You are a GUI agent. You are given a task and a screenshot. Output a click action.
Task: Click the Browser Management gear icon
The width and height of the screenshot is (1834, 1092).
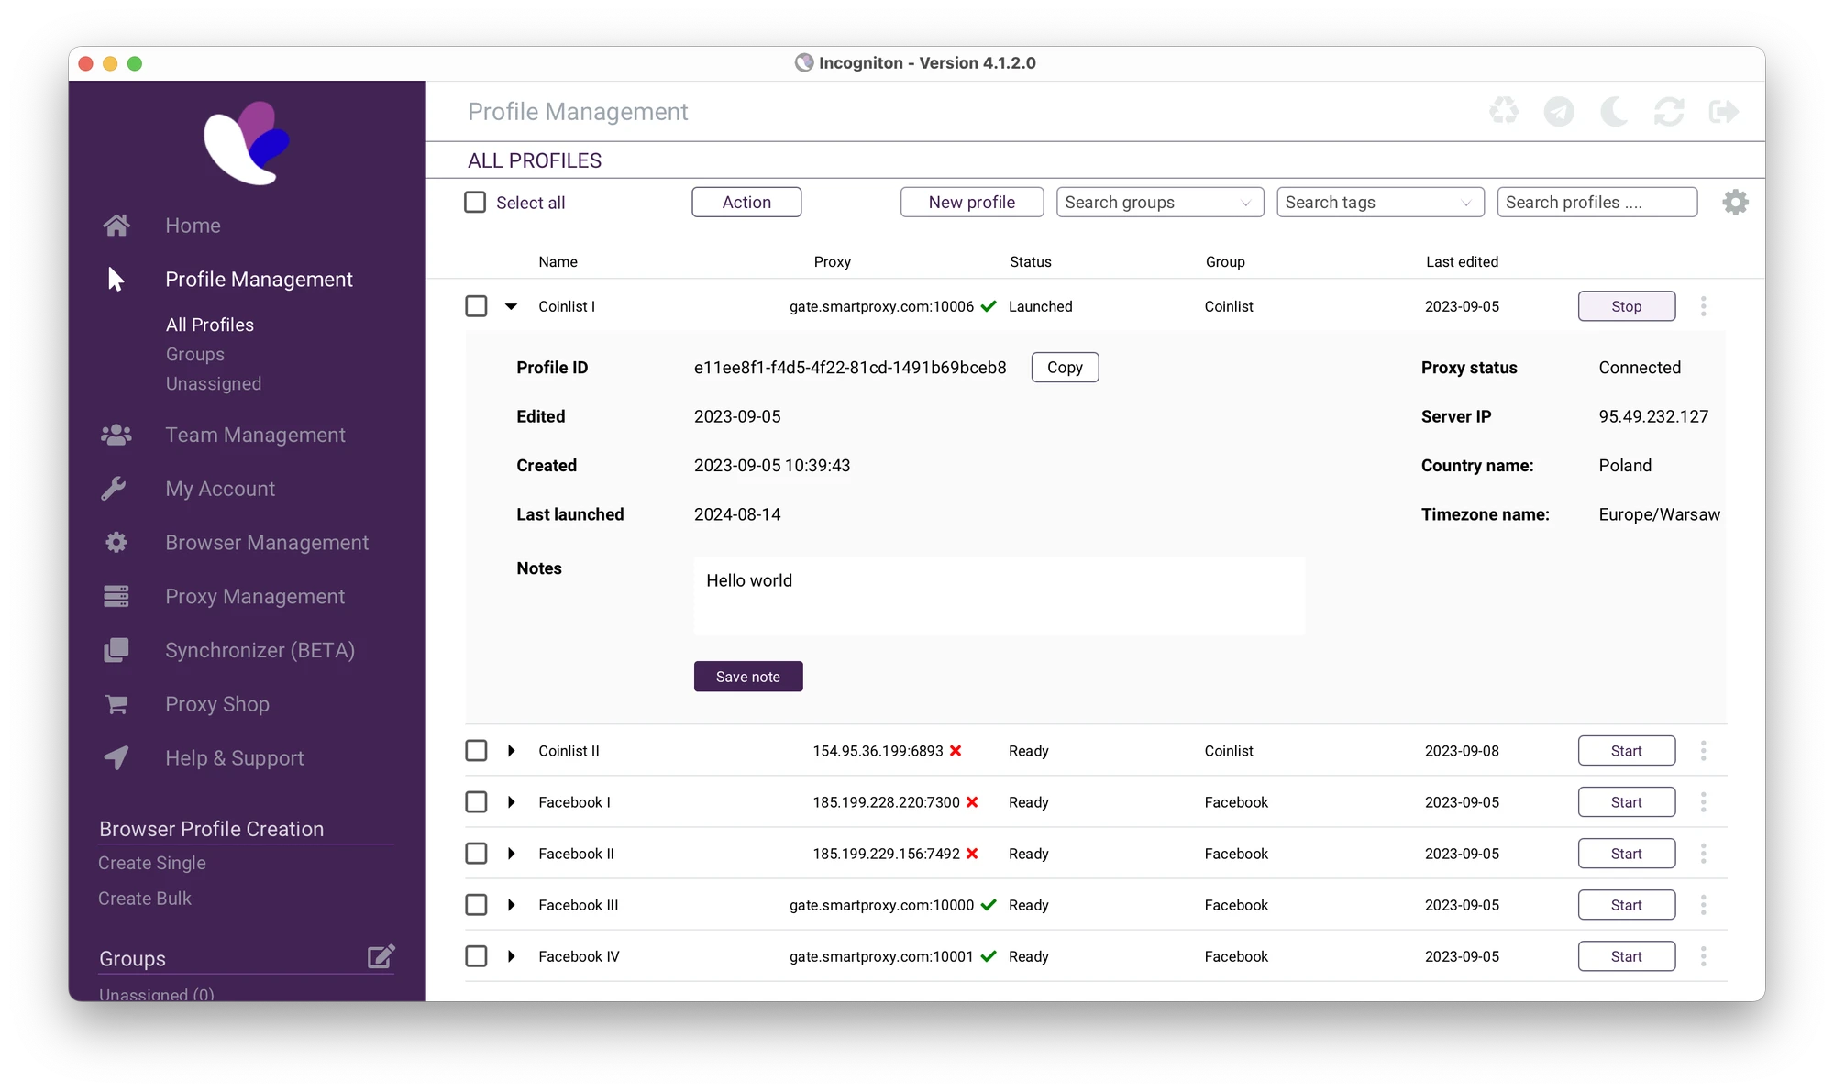(x=116, y=543)
